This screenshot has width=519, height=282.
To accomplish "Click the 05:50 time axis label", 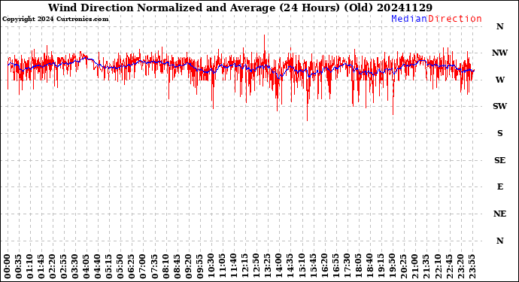I will pos(120,266).
